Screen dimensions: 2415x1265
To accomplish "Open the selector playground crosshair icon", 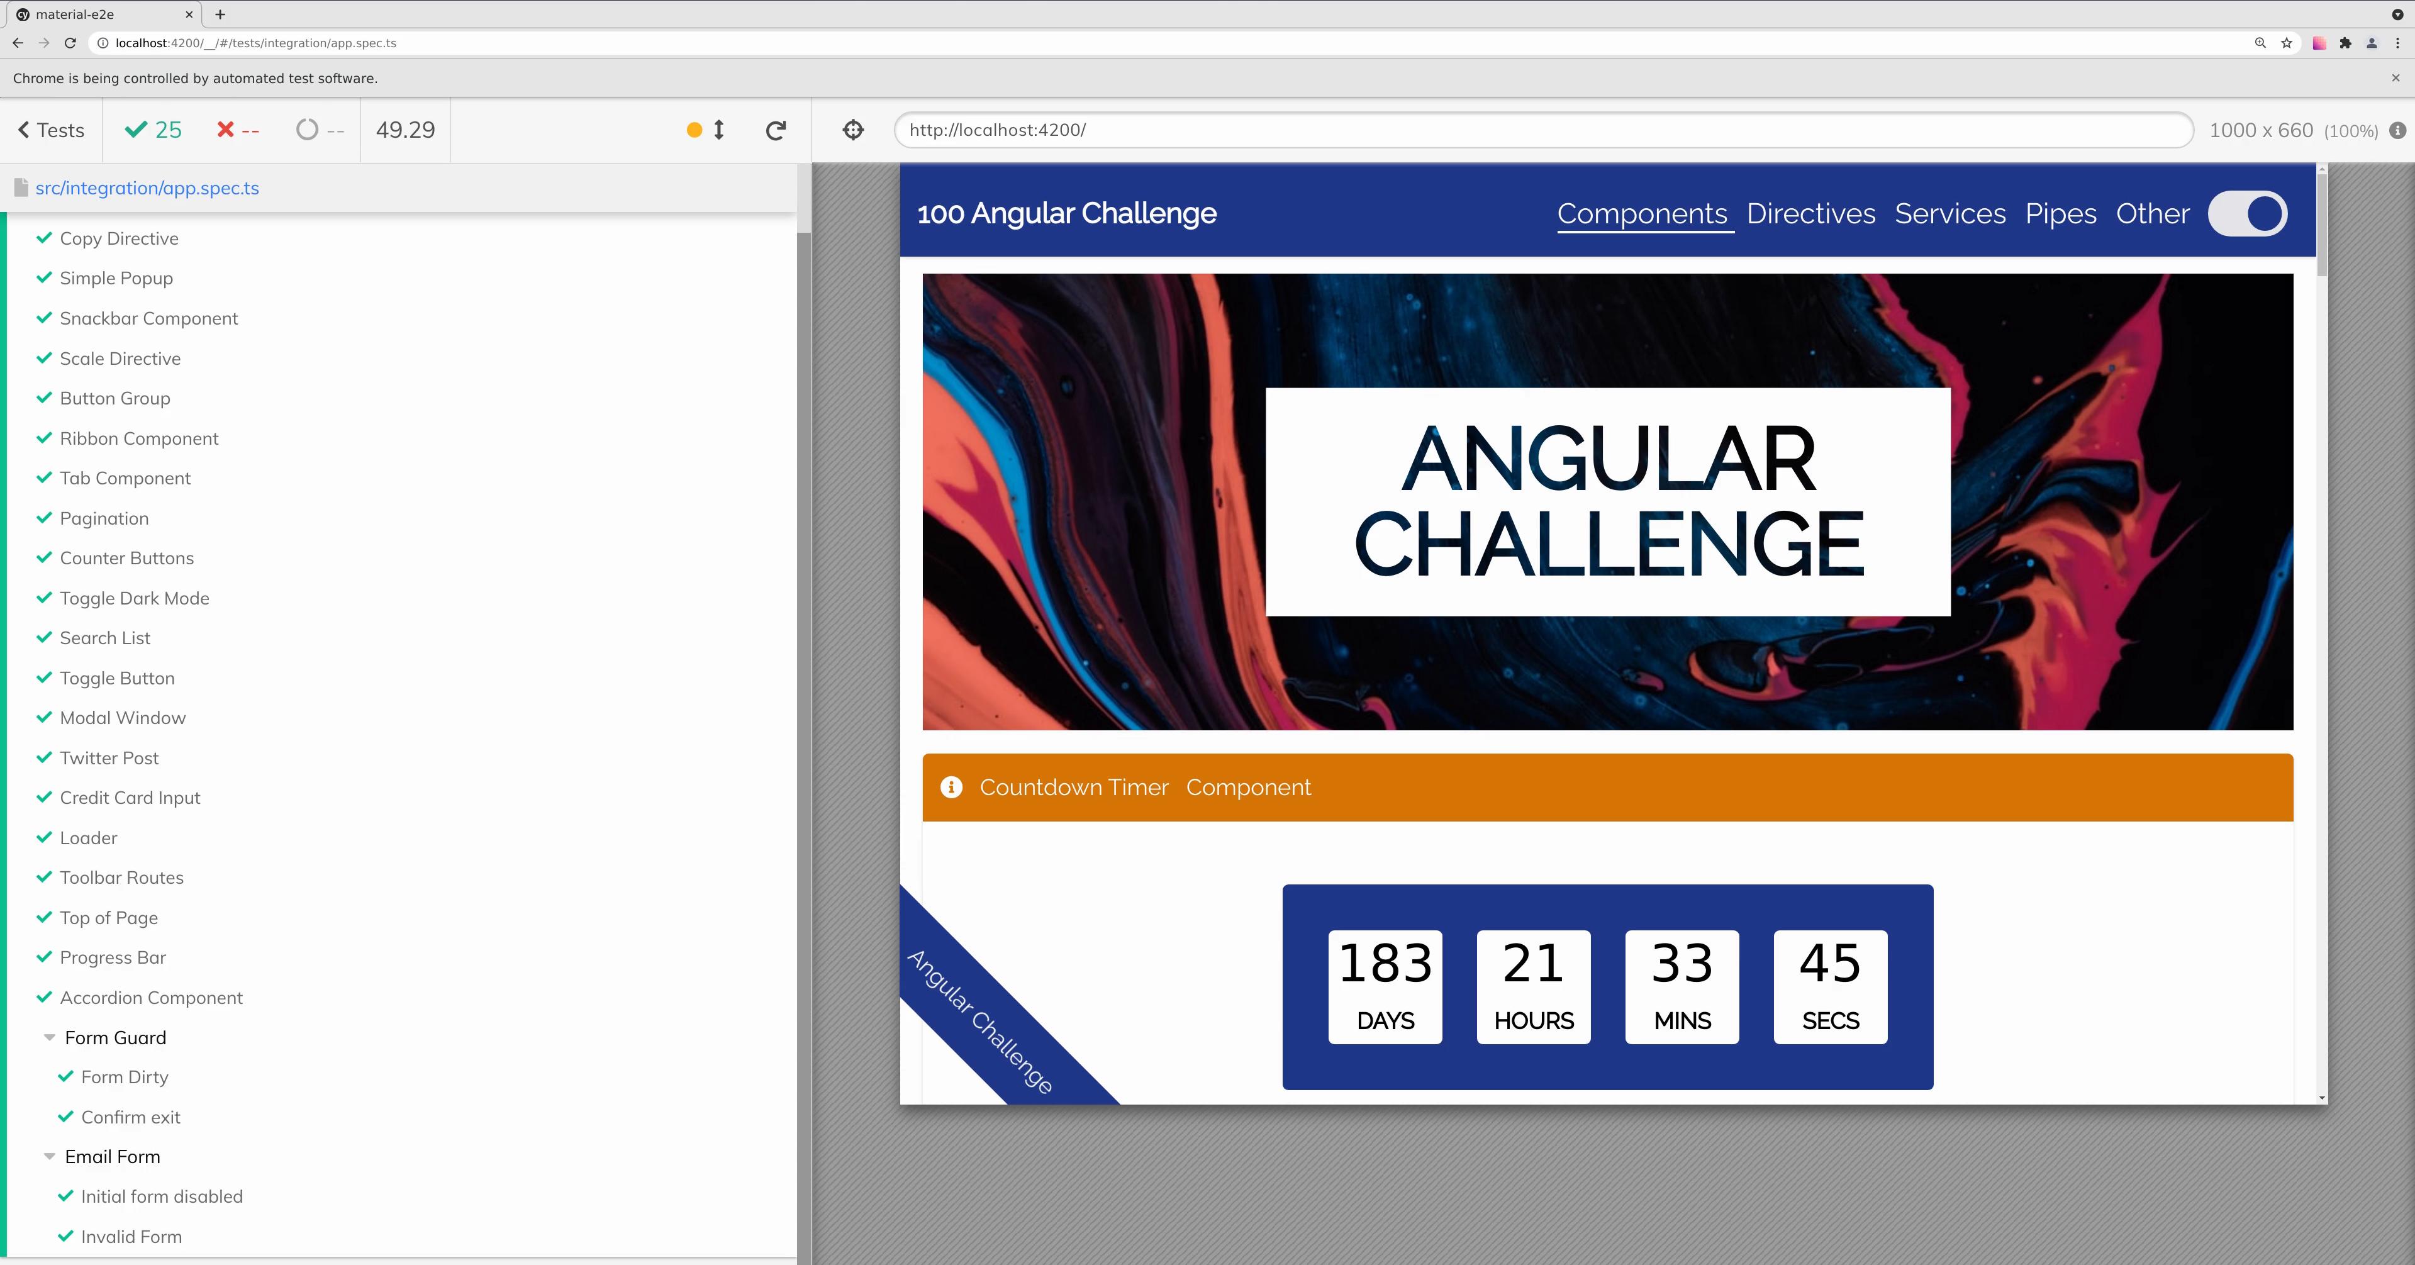I will pyautogui.click(x=853, y=130).
